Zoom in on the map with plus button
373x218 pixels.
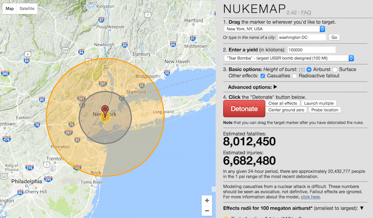[206, 200]
